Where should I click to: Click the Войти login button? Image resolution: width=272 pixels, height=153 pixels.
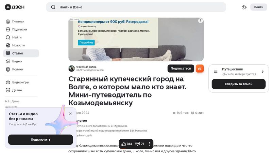(259, 7)
